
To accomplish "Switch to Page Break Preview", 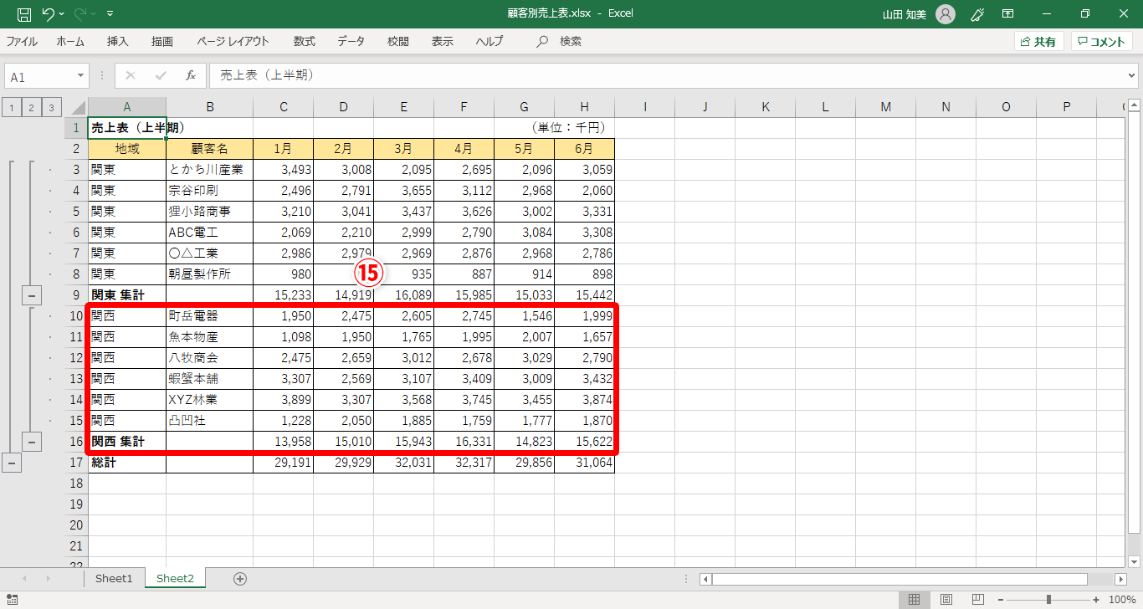I will click(x=976, y=599).
